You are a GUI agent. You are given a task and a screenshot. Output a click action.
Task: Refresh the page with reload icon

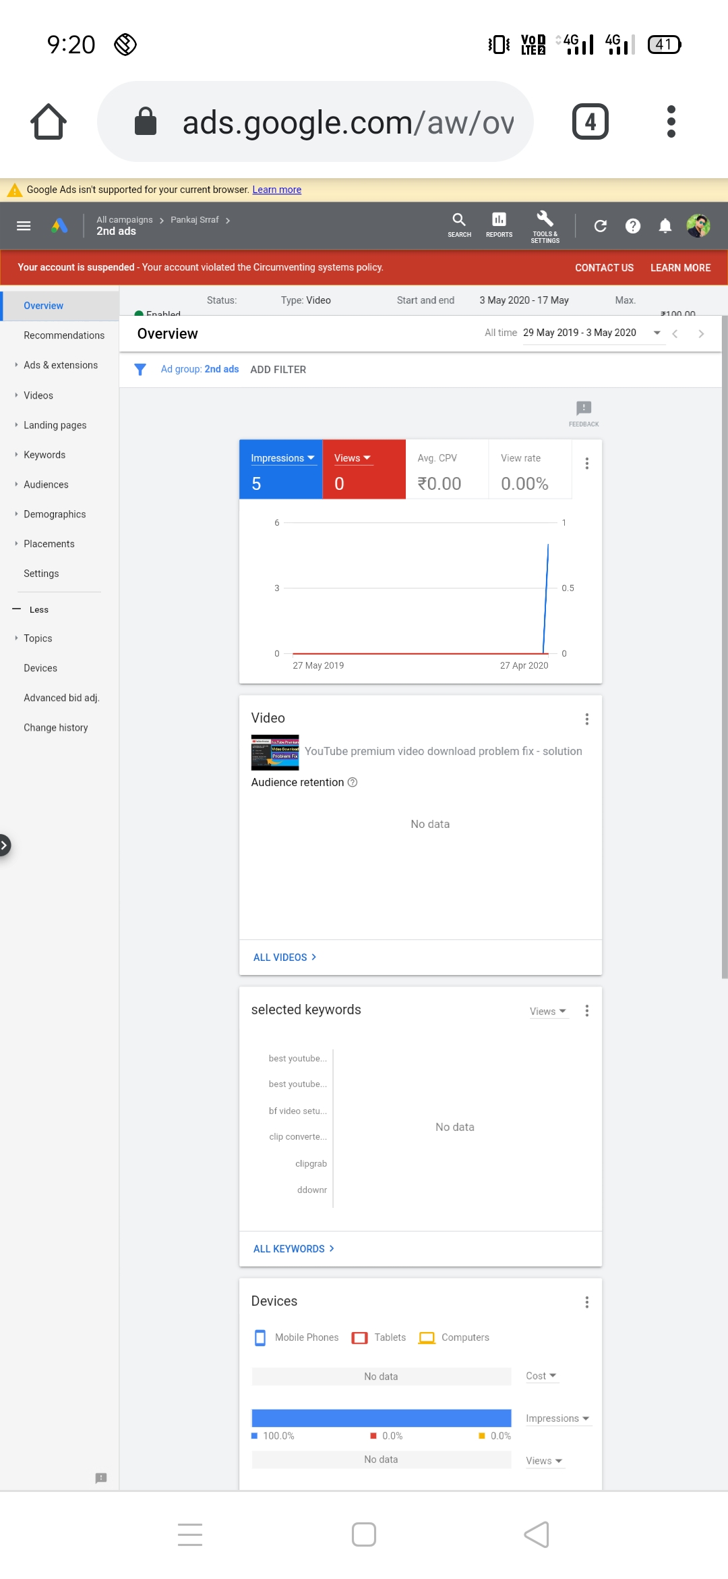(601, 226)
